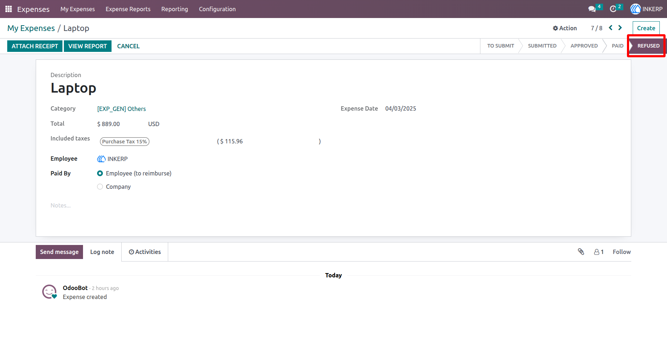Open the conversations chat icon

592,9
